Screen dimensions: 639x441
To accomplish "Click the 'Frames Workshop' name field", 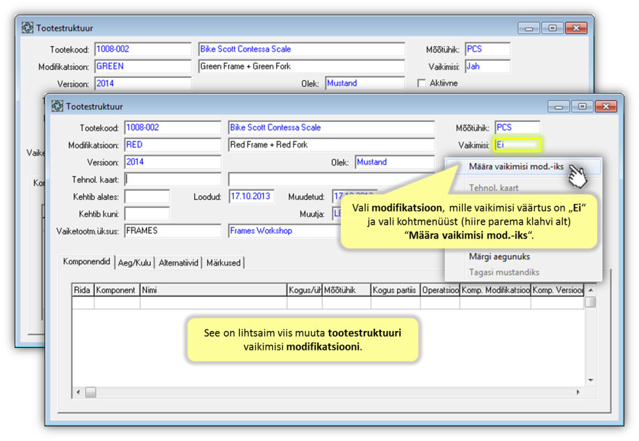I will [285, 231].
